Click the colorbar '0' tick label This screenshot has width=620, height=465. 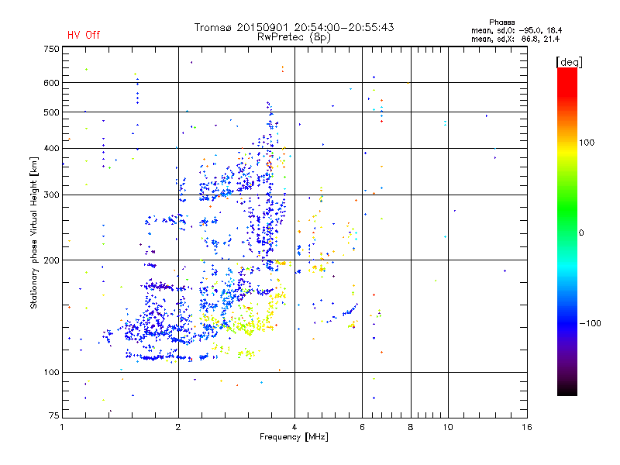(581, 232)
